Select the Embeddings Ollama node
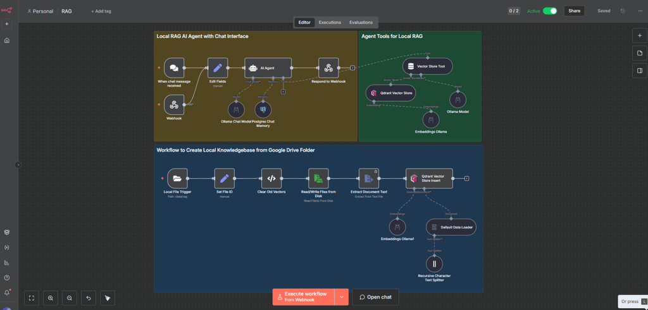648x310 pixels. [x=431, y=119]
